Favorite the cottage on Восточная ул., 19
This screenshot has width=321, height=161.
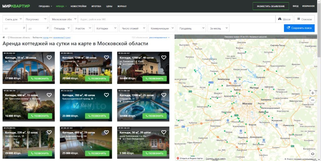107,58
